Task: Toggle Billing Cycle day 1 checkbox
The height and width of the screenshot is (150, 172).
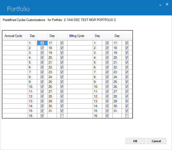Action: click(107, 43)
